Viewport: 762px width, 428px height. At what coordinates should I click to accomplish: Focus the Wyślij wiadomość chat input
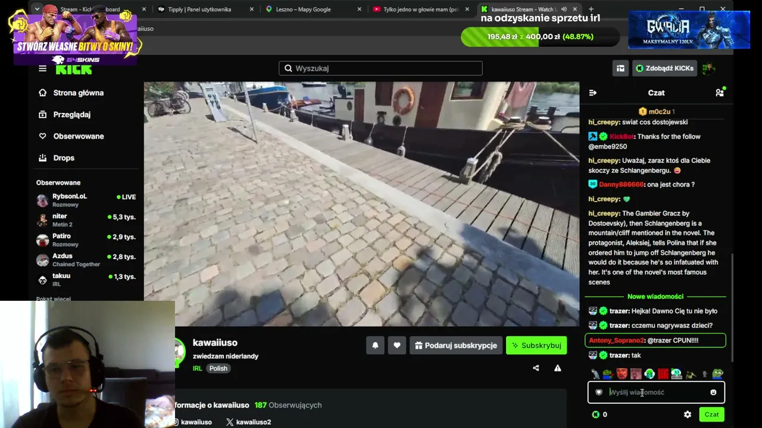(x=656, y=392)
